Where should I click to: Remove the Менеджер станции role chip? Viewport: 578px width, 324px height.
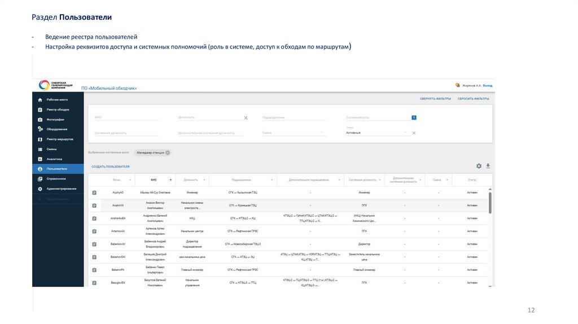coord(168,152)
